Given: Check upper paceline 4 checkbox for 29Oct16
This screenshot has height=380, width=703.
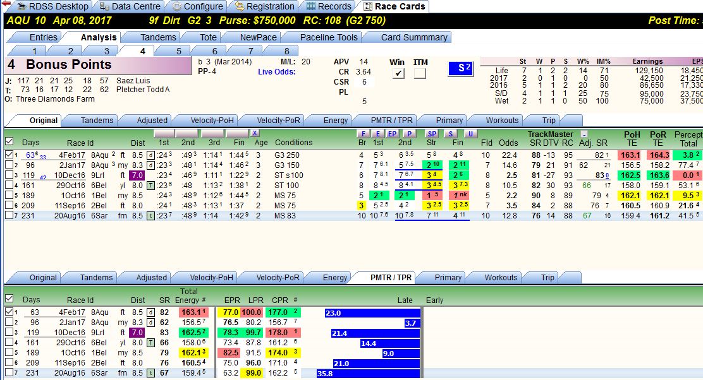Looking at the screenshot, I should (x=9, y=185).
